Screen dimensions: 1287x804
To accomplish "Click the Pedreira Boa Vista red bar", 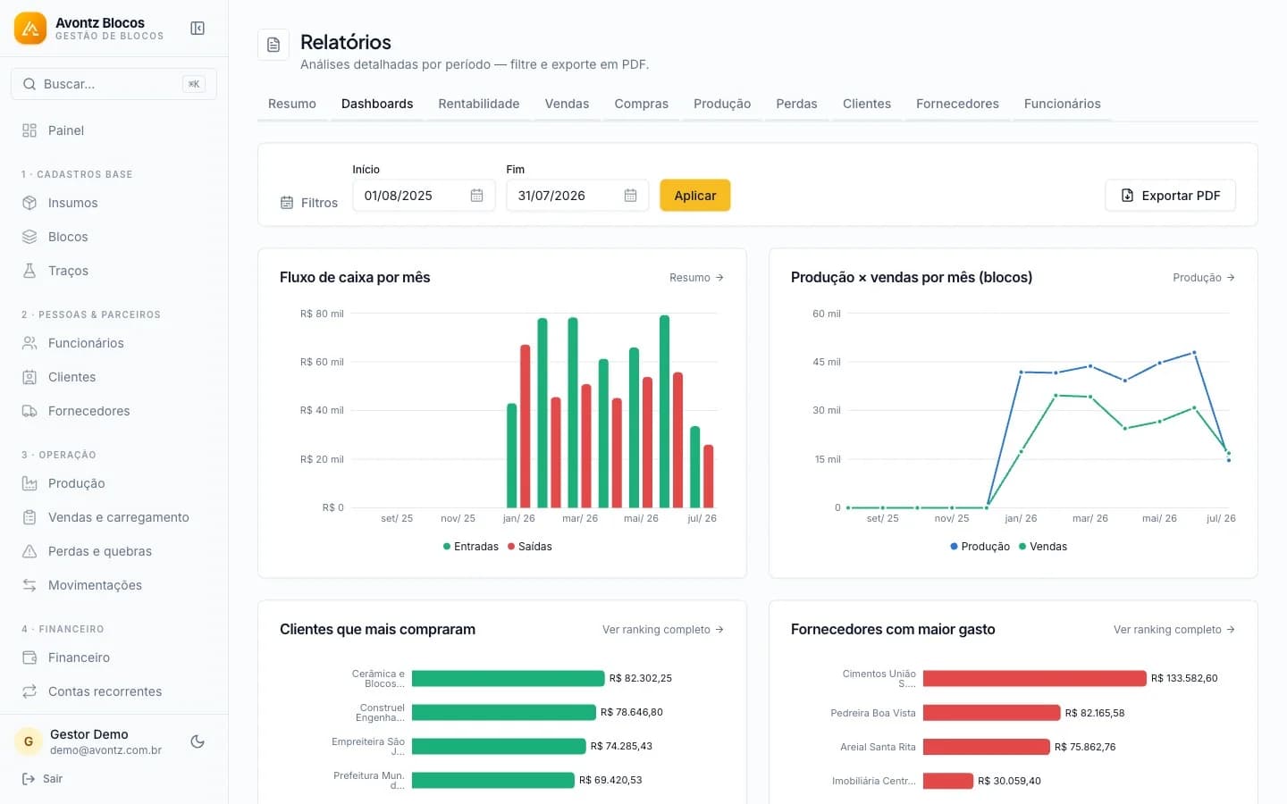I will (x=992, y=713).
